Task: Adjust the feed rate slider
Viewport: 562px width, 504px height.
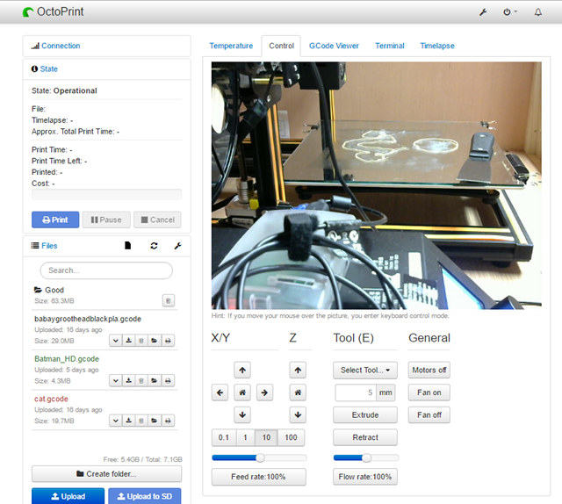Action: (x=260, y=457)
